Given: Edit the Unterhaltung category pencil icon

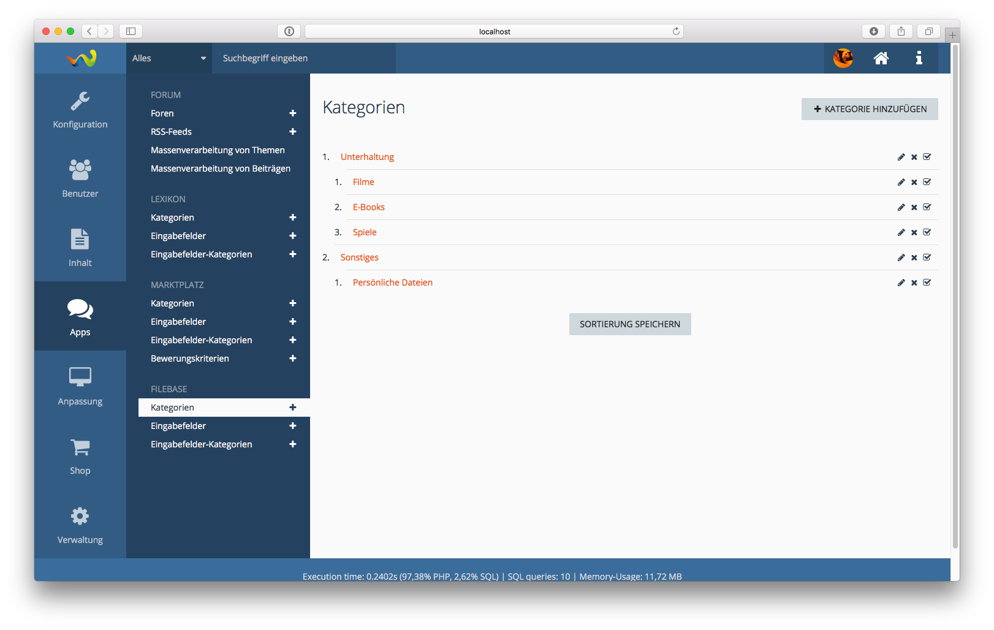Looking at the screenshot, I should click(x=901, y=157).
